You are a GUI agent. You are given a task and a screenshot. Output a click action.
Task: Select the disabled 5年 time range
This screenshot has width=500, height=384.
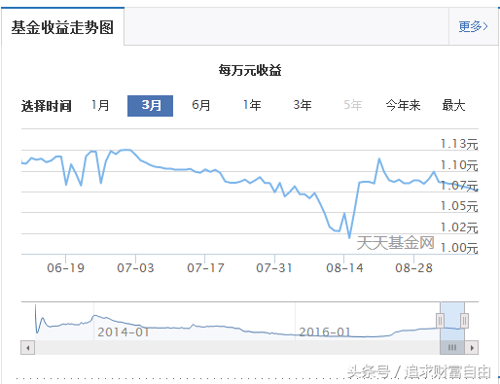pyautogui.click(x=353, y=105)
